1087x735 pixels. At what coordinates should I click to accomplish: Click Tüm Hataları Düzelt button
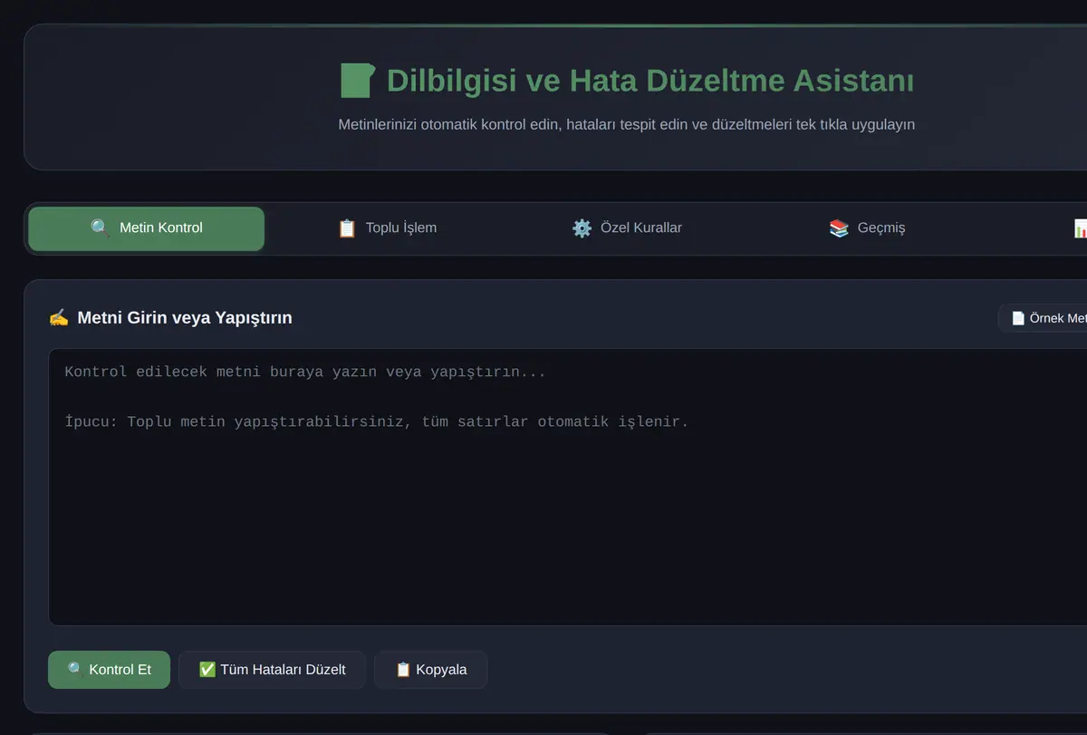[272, 670]
